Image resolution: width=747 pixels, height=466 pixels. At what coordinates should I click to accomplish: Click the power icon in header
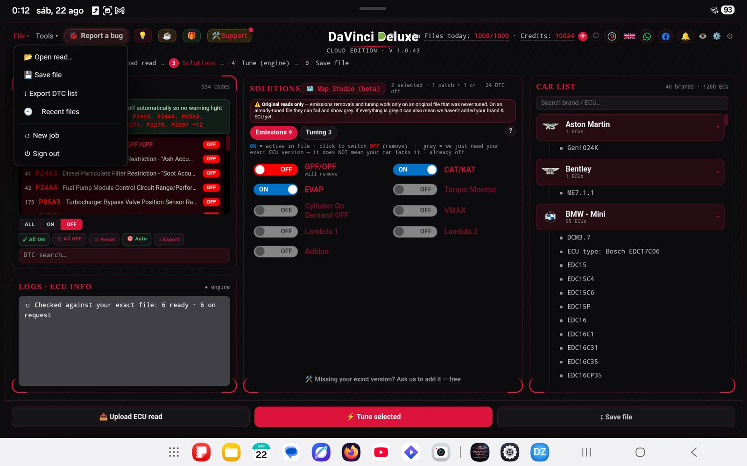(730, 36)
